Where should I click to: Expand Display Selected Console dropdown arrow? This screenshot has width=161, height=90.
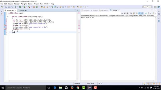[151, 13]
